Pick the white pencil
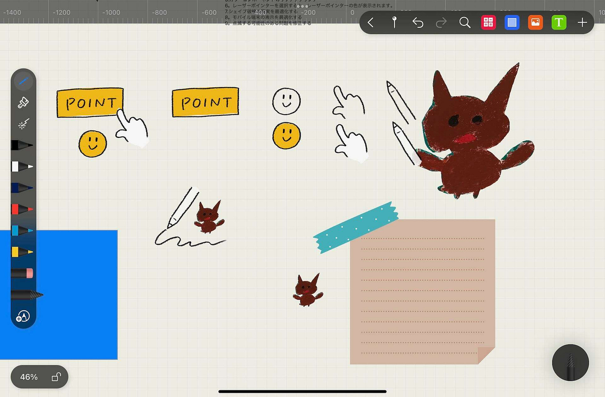Viewport: 605px width, 397px height. (22, 167)
